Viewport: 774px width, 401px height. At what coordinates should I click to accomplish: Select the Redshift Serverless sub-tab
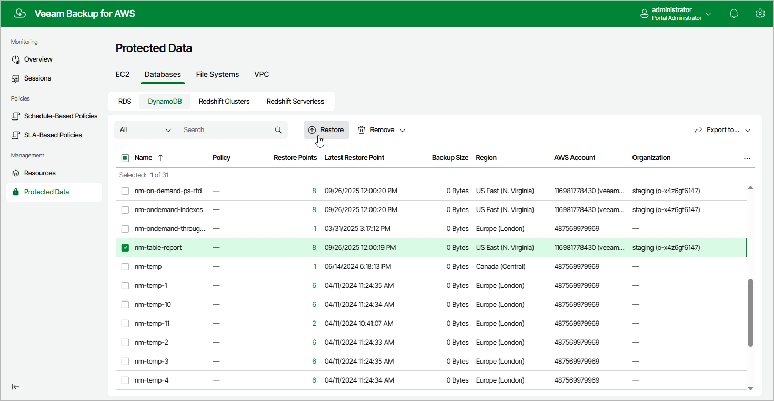(x=295, y=102)
